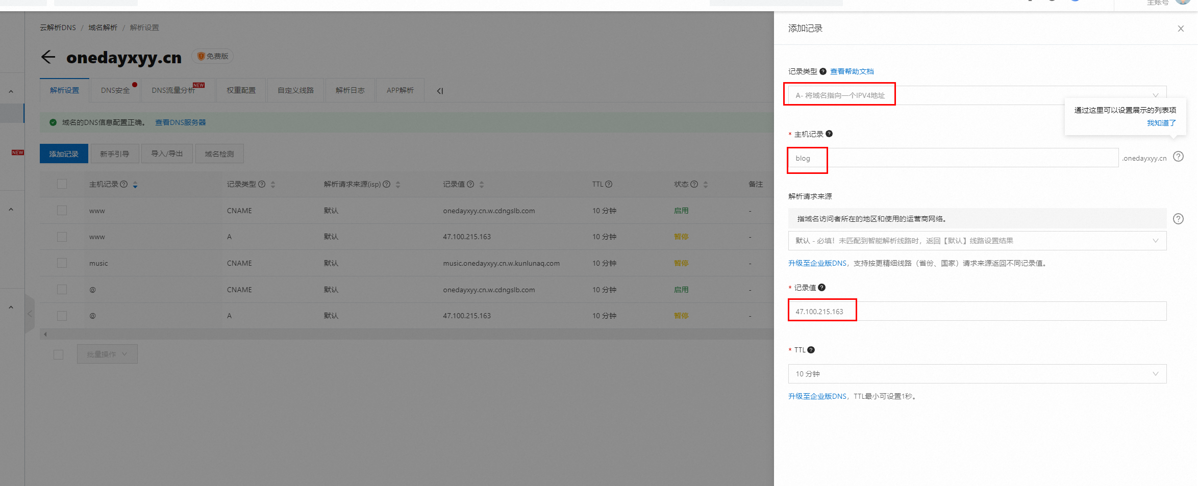Image resolution: width=1198 pixels, height=486 pixels.
Task: Click help icon in 主机记录 column header
Action: point(123,184)
